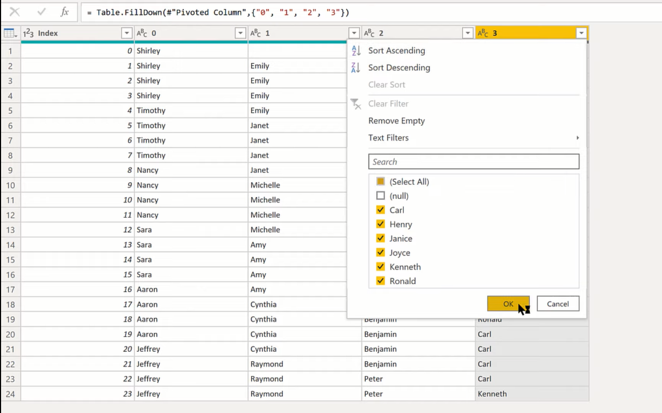The height and width of the screenshot is (413, 662).
Task: Click the OK button
Action: coord(508,304)
